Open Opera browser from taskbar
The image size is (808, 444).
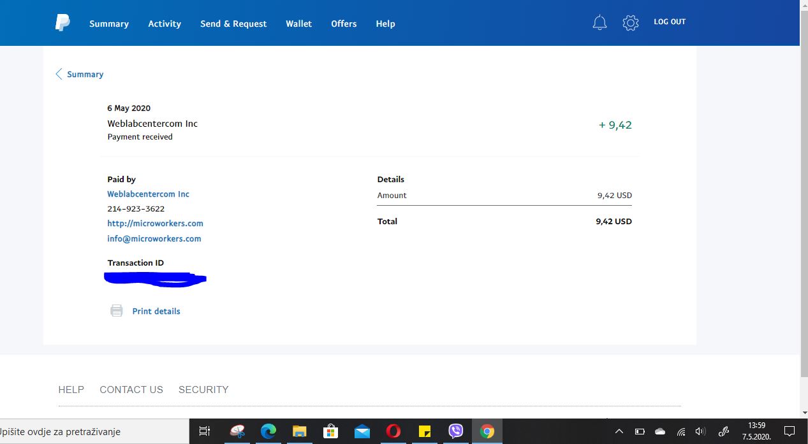pyautogui.click(x=393, y=431)
